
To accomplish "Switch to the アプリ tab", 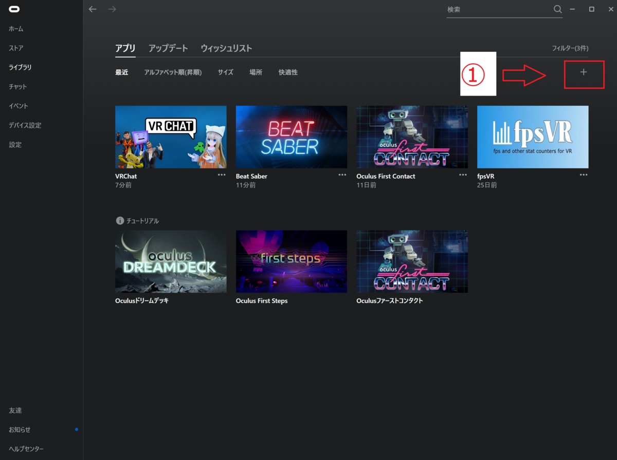I will pyautogui.click(x=125, y=48).
